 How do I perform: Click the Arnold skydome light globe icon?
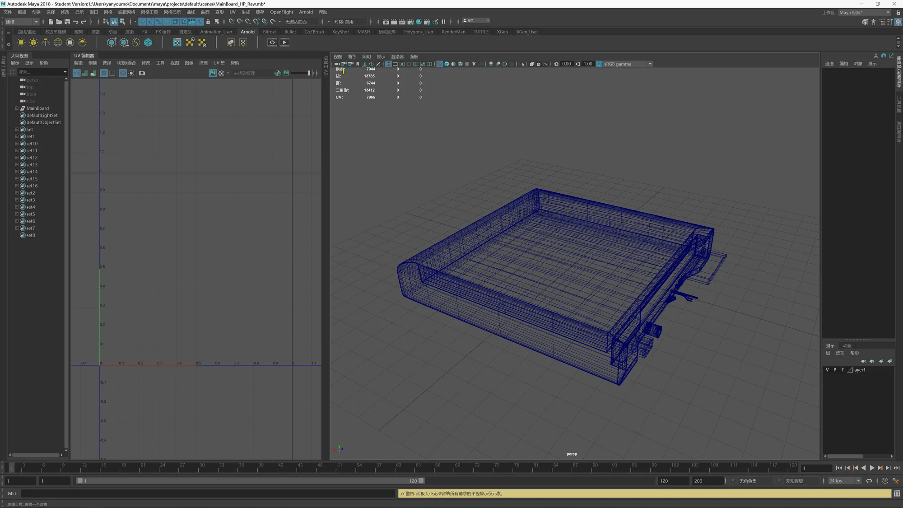(58, 42)
